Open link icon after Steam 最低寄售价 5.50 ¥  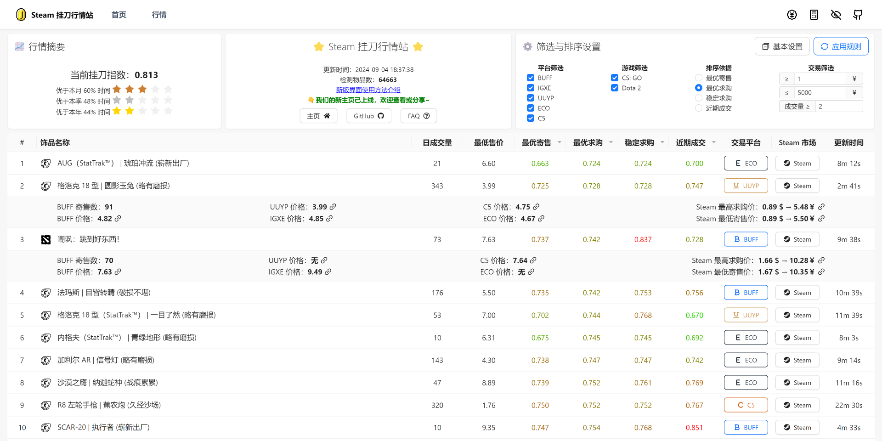821,219
